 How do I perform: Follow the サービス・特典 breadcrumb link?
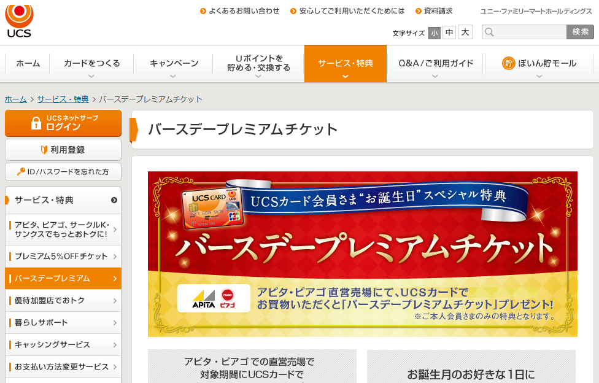(x=63, y=99)
